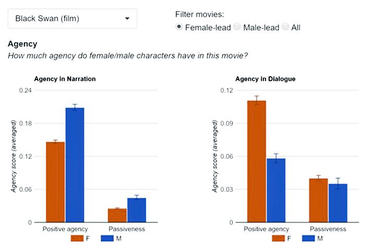Viewport: 386px width, 246px height.
Task: Click female Passiveness bar in Narration chart
Action: (117, 215)
